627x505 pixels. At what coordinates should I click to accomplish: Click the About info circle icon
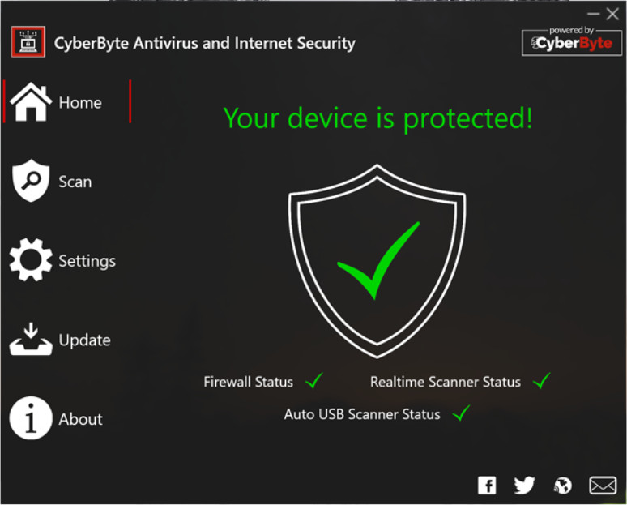pos(31,419)
